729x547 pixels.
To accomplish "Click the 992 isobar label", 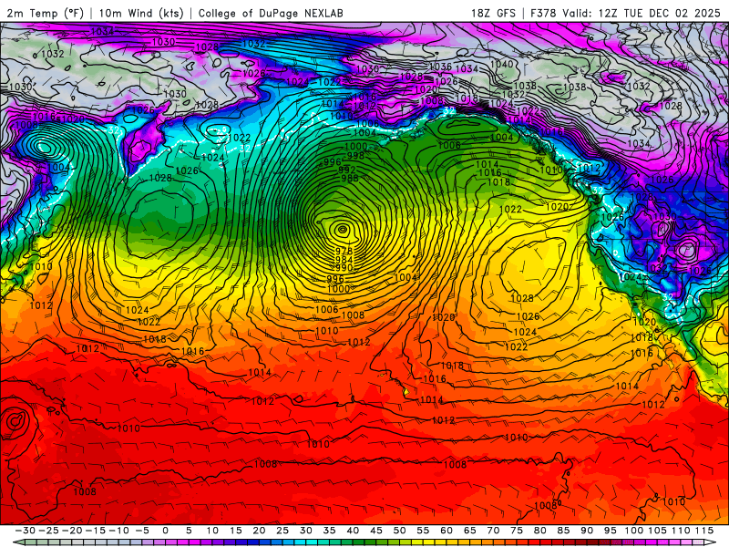I will [347, 170].
